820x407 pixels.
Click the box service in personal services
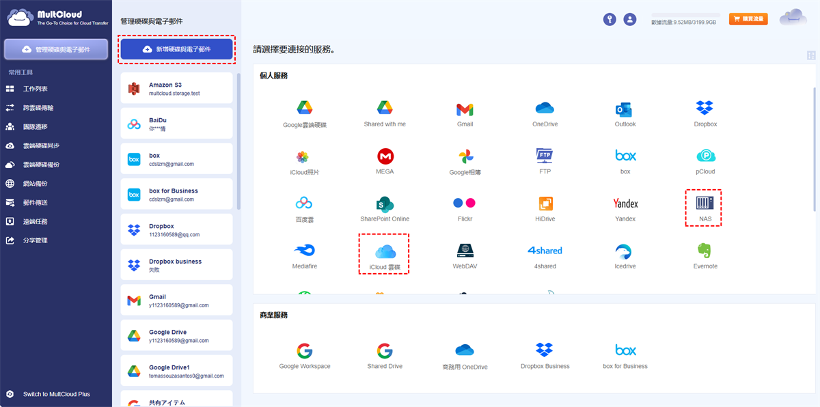[x=625, y=156]
